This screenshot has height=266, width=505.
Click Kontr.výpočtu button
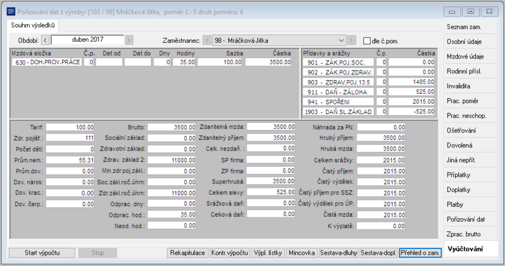[x=229, y=253]
